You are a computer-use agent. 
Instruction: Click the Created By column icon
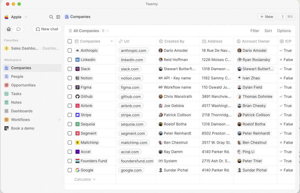click(161, 41)
